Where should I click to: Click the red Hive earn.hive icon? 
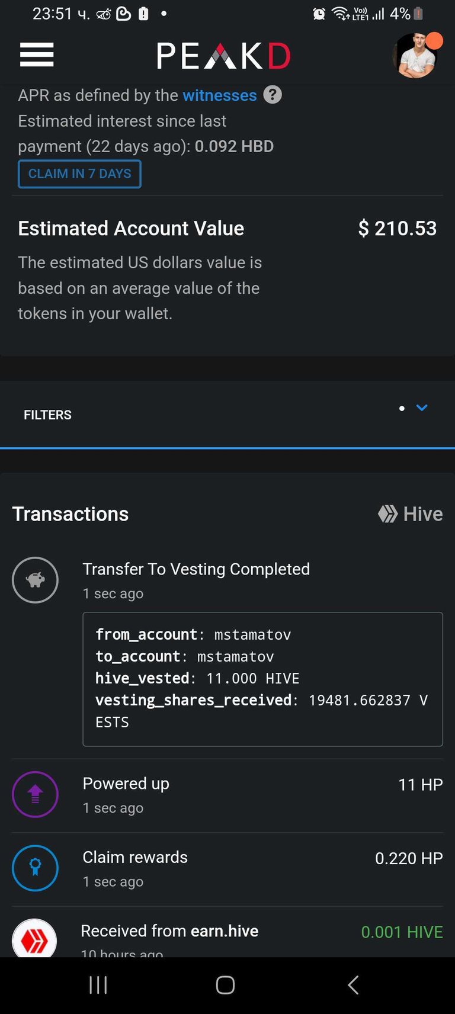(x=35, y=938)
